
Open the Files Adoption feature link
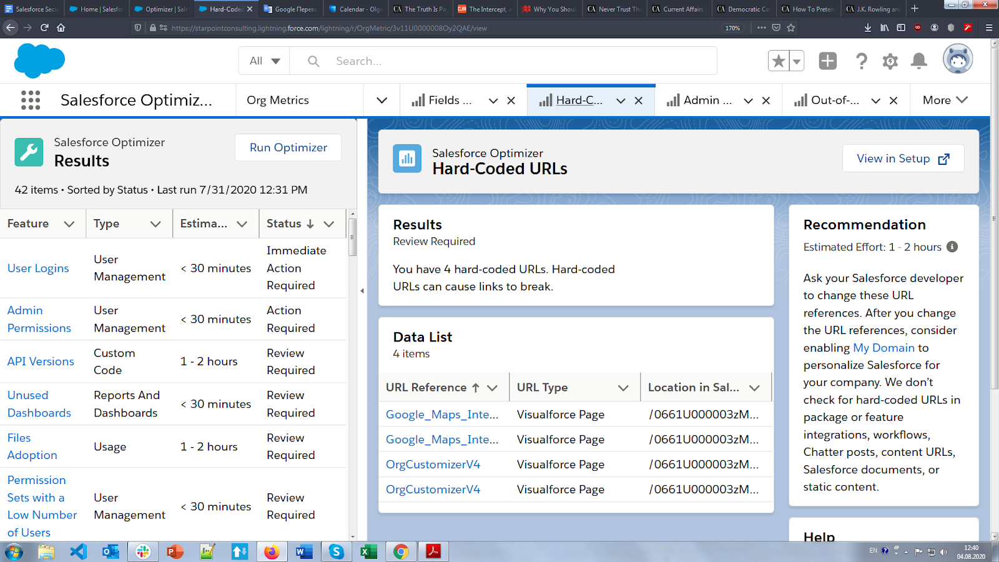(32, 446)
